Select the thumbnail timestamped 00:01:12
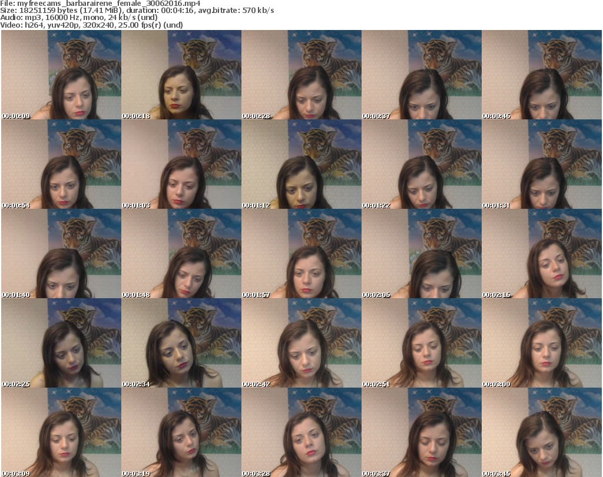The image size is (603, 477). [x=301, y=164]
